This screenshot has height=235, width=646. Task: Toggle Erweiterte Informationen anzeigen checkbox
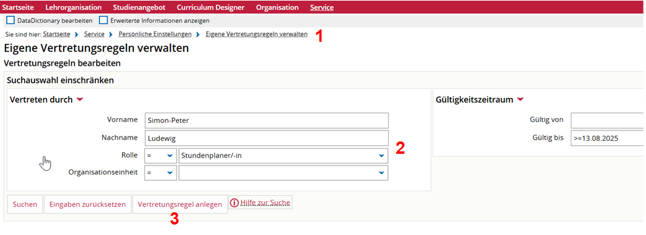click(104, 20)
